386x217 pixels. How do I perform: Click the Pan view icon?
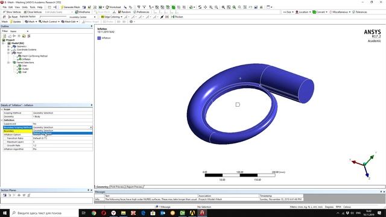(x=205, y=7)
